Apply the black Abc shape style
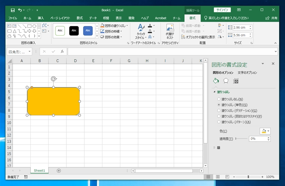The height and width of the screenshot is (186, 285). (74, 31)
